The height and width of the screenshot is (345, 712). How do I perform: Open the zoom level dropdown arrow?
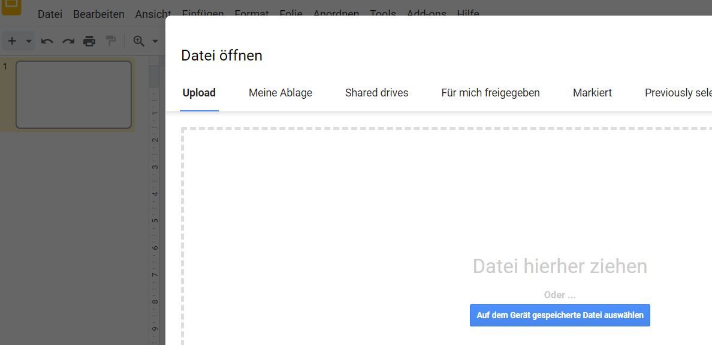pyautogui.click(x=155, y=41)
